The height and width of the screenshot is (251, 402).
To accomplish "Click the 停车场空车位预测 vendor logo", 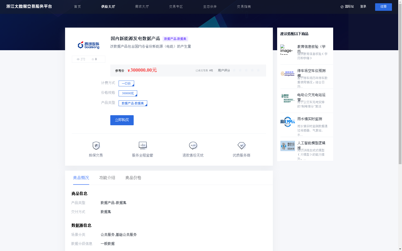I will [287, 74].
